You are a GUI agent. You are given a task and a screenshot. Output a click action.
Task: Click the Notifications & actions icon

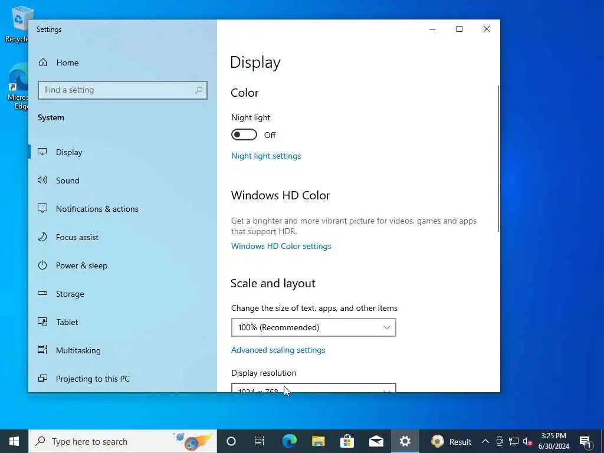click(x=42, y=208)
